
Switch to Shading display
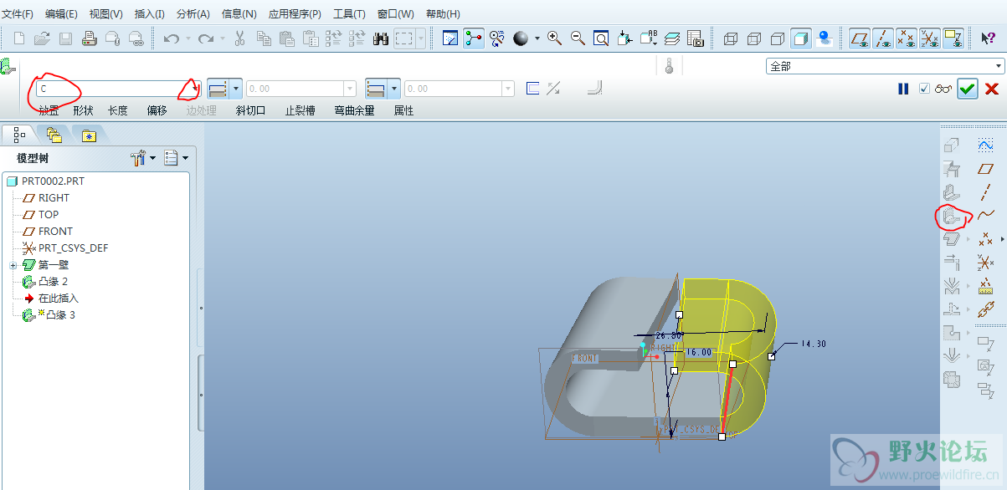coord(801,38)
